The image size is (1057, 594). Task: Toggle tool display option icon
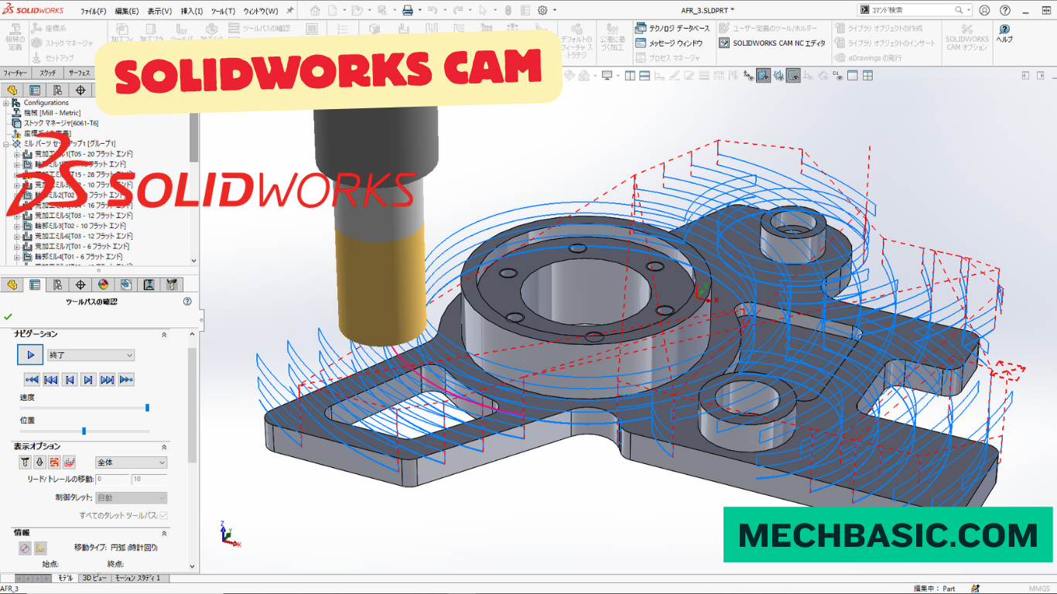click(26, 463)
